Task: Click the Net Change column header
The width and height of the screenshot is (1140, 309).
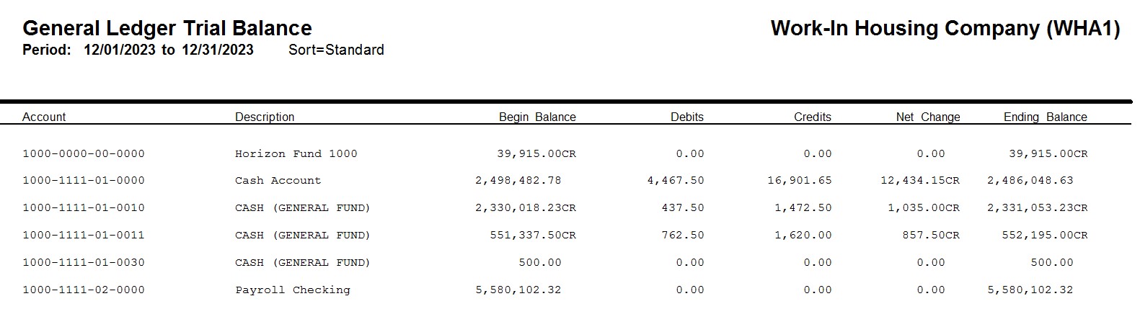Action: (x=928, y=117)
